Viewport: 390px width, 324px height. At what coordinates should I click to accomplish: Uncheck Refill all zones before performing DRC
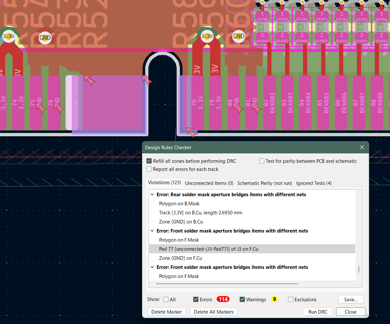click(149, 161)
